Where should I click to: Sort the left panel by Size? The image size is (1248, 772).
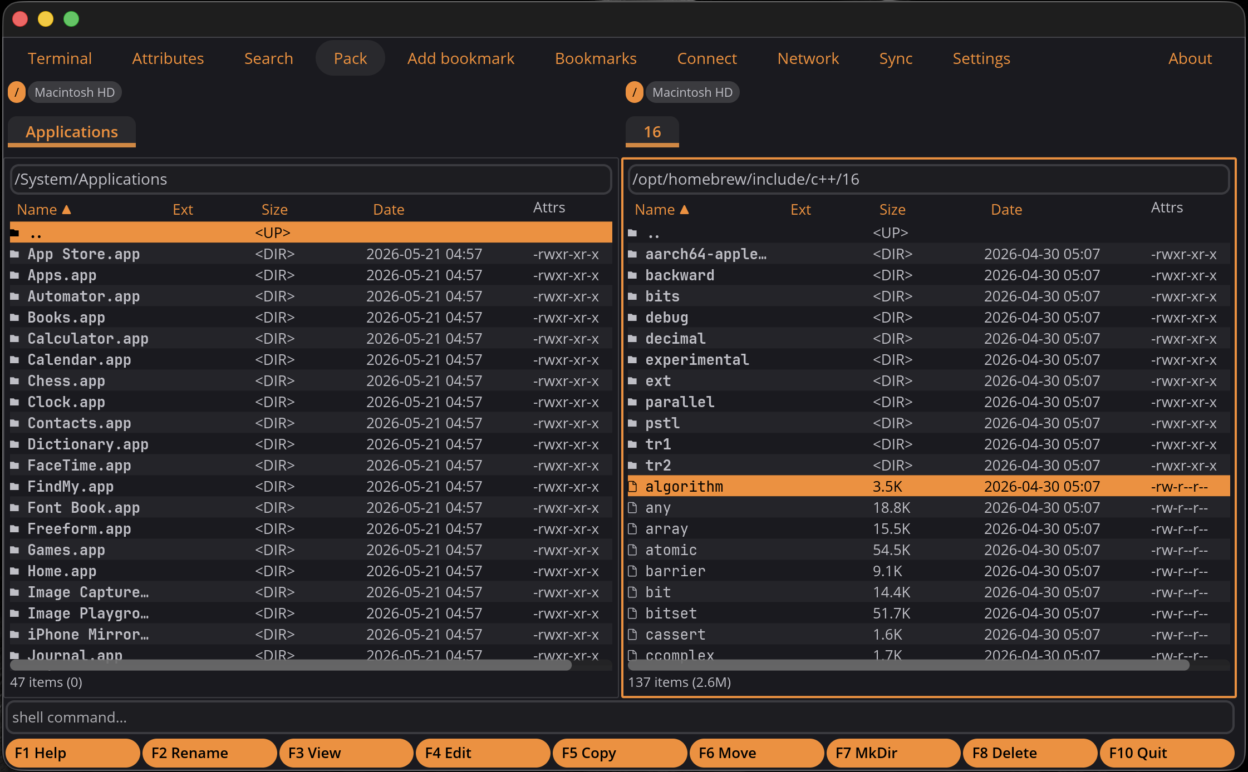click(x=274, y=210)
